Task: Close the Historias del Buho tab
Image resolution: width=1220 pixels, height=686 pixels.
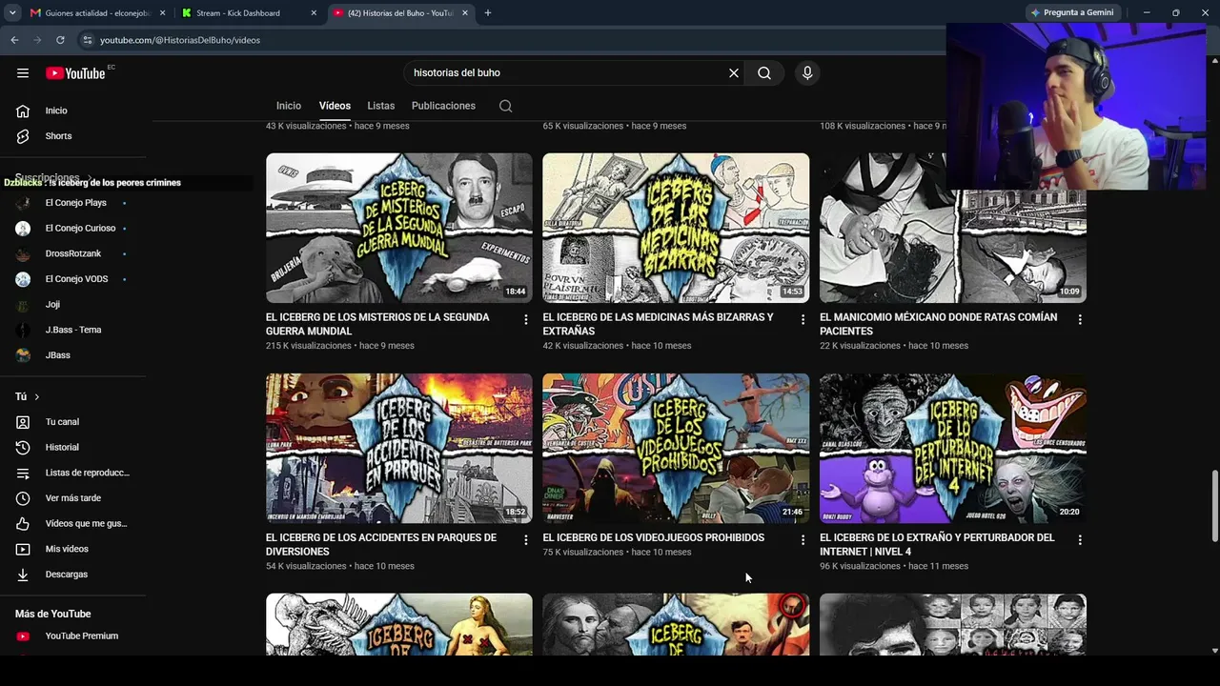Action: (464, 13)
